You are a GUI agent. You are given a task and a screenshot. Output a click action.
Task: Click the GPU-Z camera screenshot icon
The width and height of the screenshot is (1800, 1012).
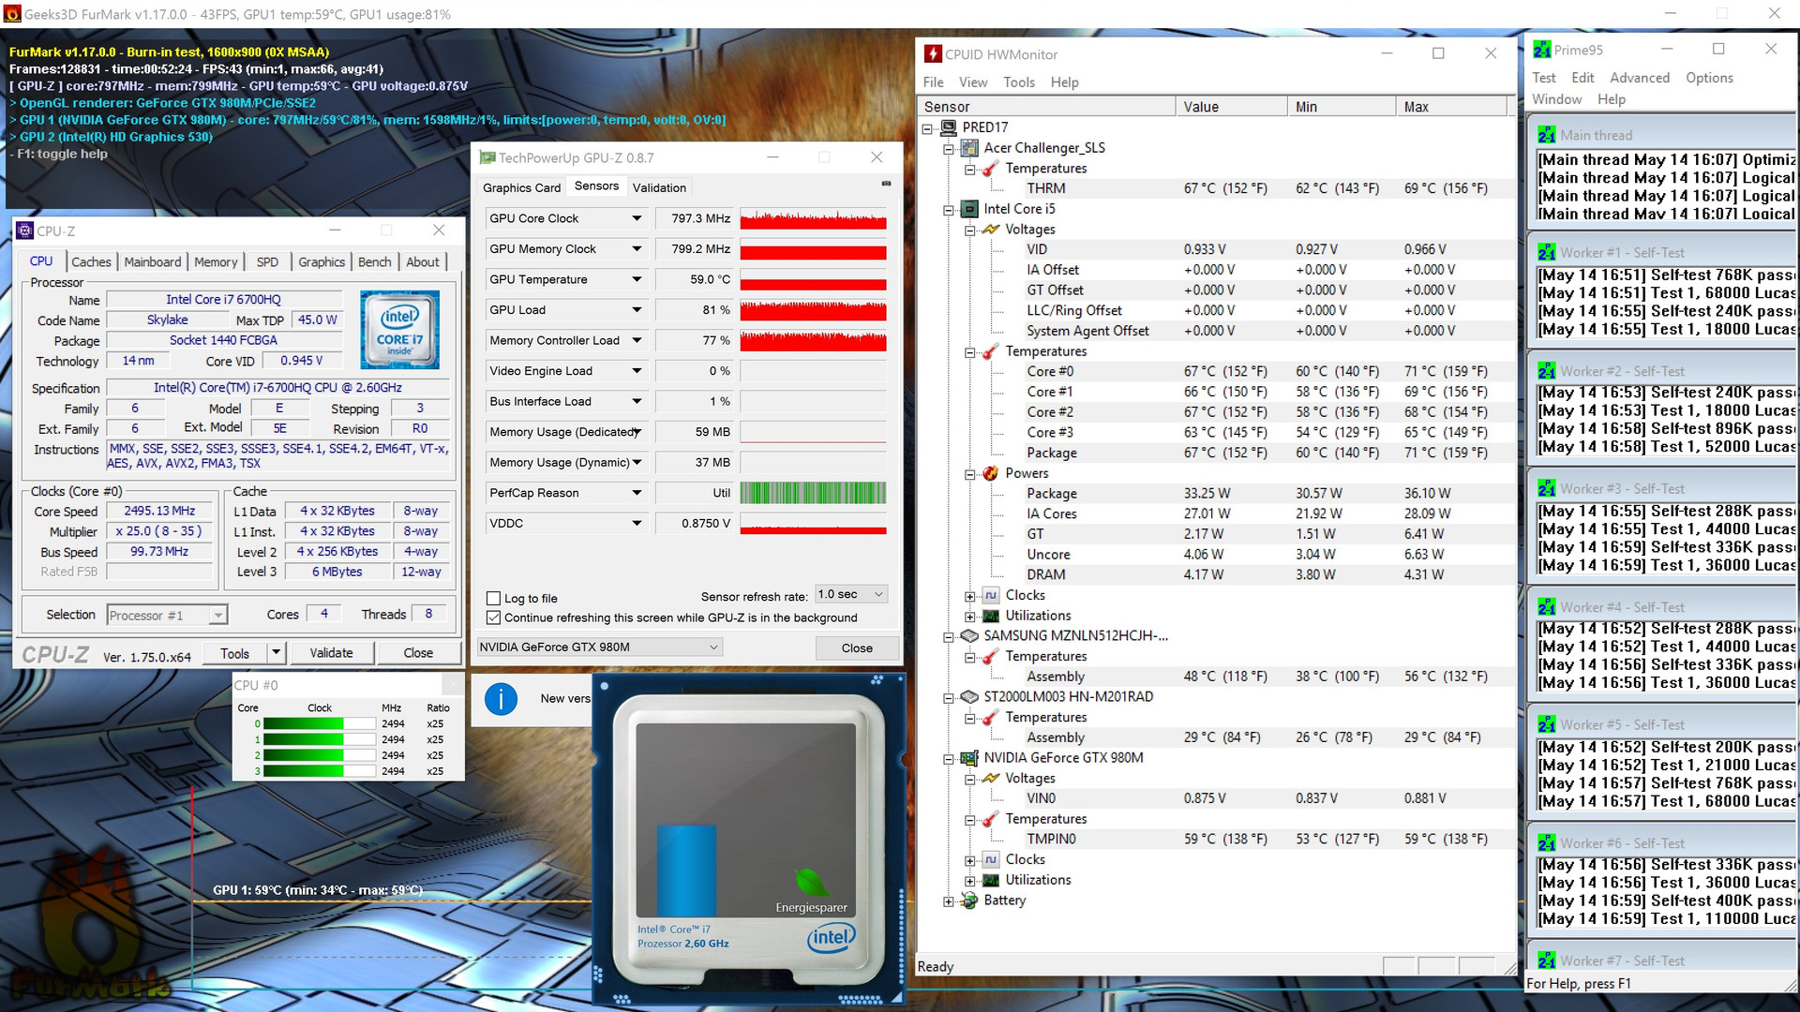click(x=886, y=184)
